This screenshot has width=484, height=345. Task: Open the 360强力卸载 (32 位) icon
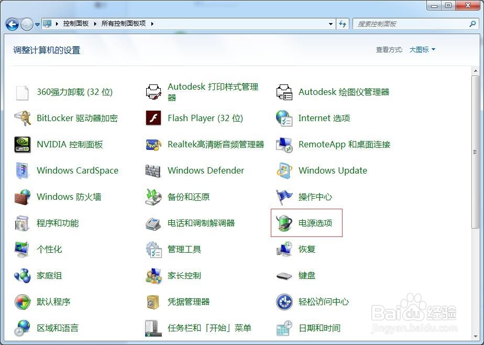pyautogui.click(x=22, y=92)
